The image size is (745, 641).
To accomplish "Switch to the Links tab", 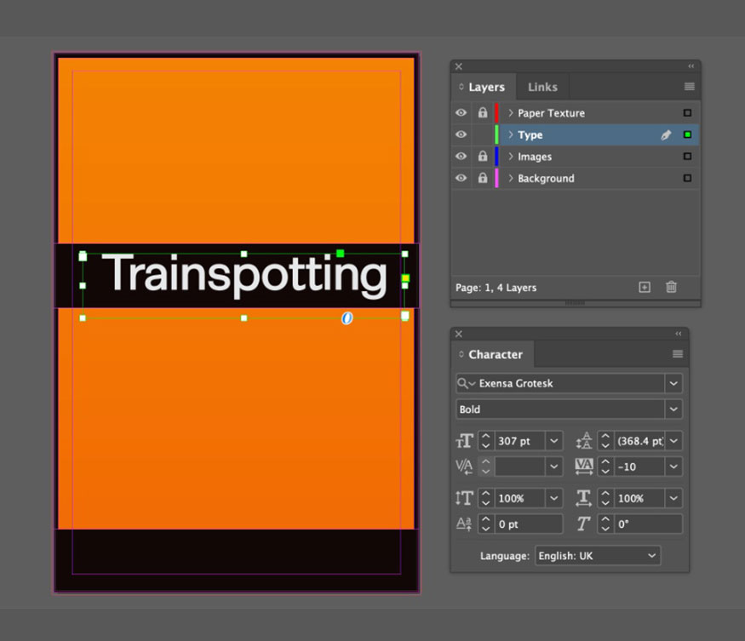I will click(542, 87).
